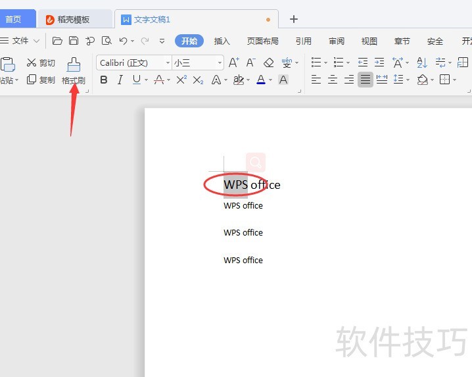Save the document with floppy disk icon
This screenshot has width=472, height=377.
click(74, 41)
